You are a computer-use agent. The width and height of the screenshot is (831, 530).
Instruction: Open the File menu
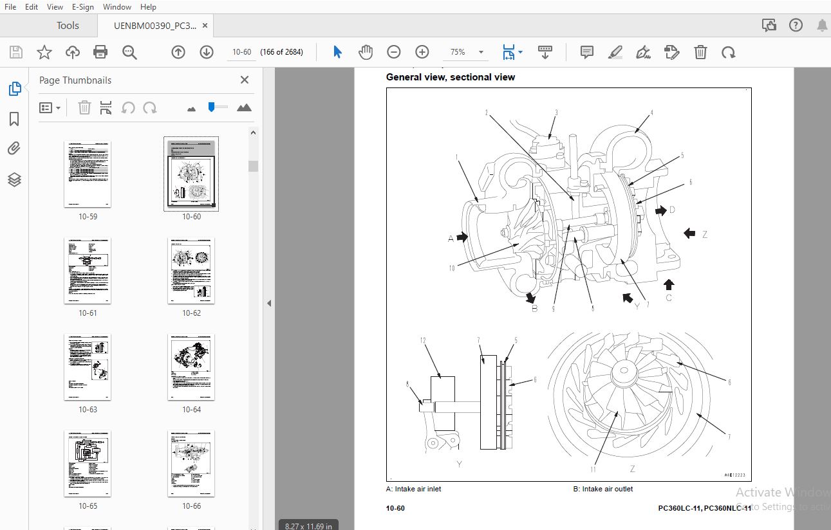click(x=10, y=6)
